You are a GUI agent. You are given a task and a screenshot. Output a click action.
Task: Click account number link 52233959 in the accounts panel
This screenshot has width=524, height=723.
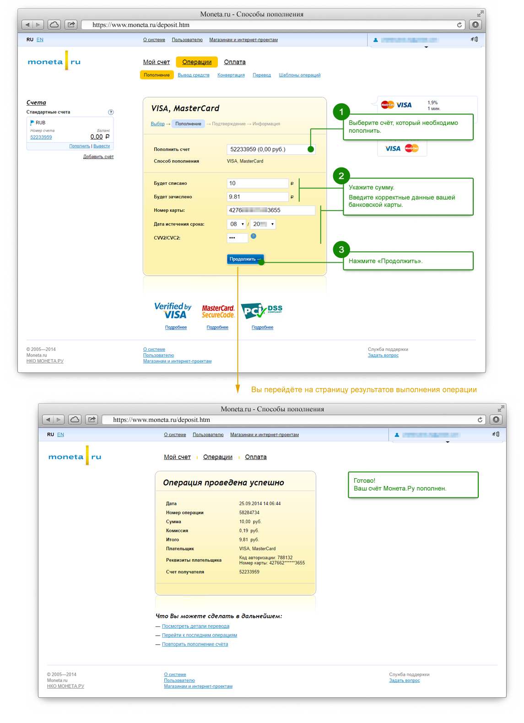(x=41, y=137)
